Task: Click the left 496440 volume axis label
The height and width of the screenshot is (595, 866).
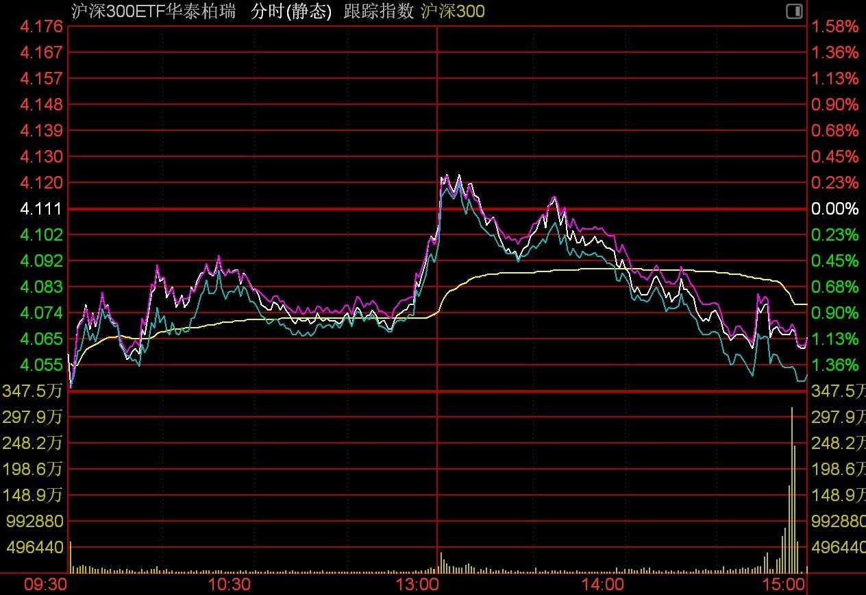Action: [35, 547]
